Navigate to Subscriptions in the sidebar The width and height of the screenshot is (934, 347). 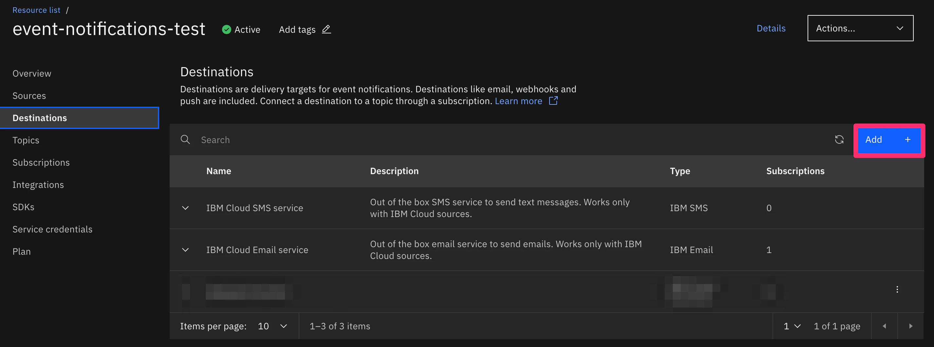point(41,162)
